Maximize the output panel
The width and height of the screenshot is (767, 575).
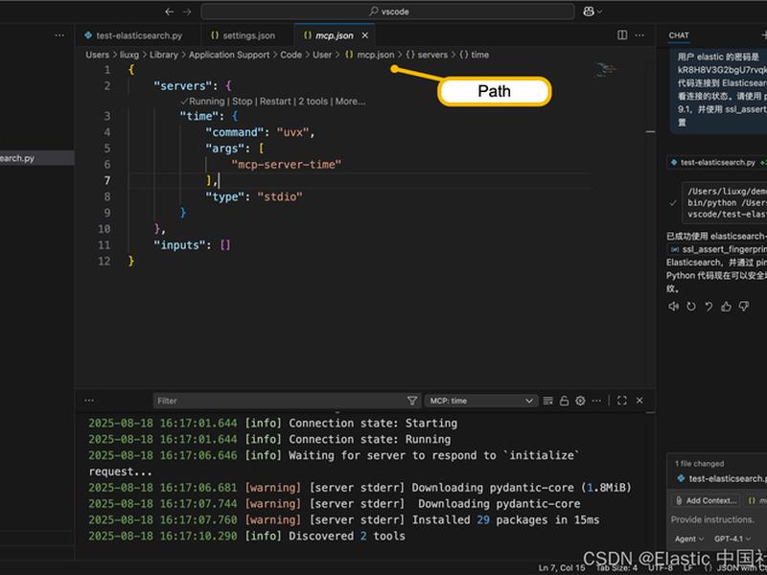click(x=621, y=401)
